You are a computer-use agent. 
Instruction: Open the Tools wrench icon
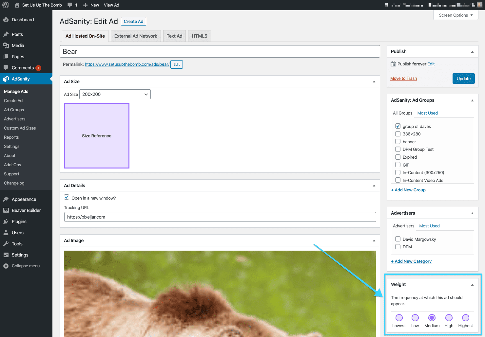pos(6,244)
